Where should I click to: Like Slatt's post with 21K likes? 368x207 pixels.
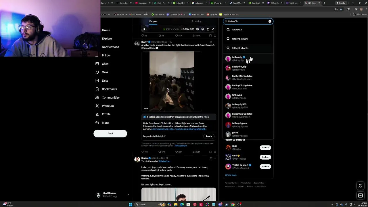[x=179, y=152]
